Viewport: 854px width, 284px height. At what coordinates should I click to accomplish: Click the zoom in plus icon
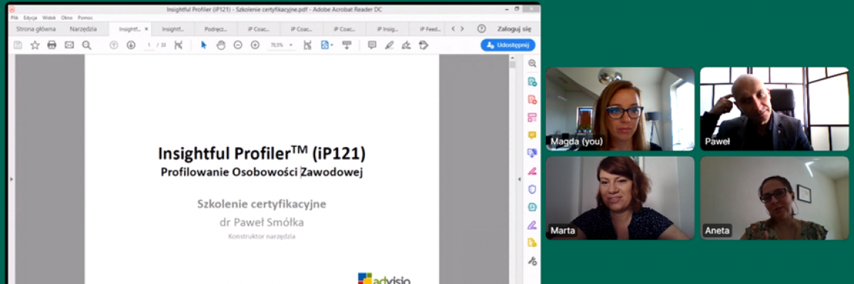255,45
